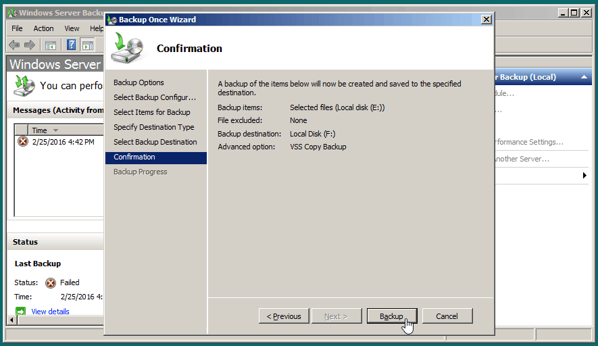Click the Backup button in wizard
Image resolution: width=598 pixels, height=346 pixels.
click(392, 316)
